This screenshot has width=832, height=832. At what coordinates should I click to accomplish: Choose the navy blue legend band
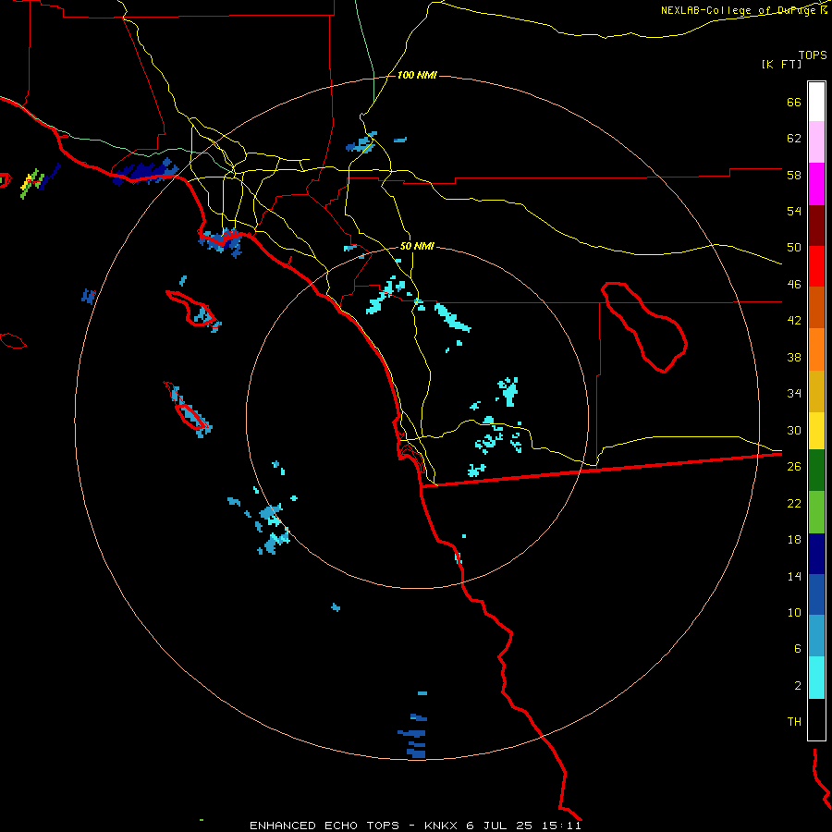tap(816, 554)
